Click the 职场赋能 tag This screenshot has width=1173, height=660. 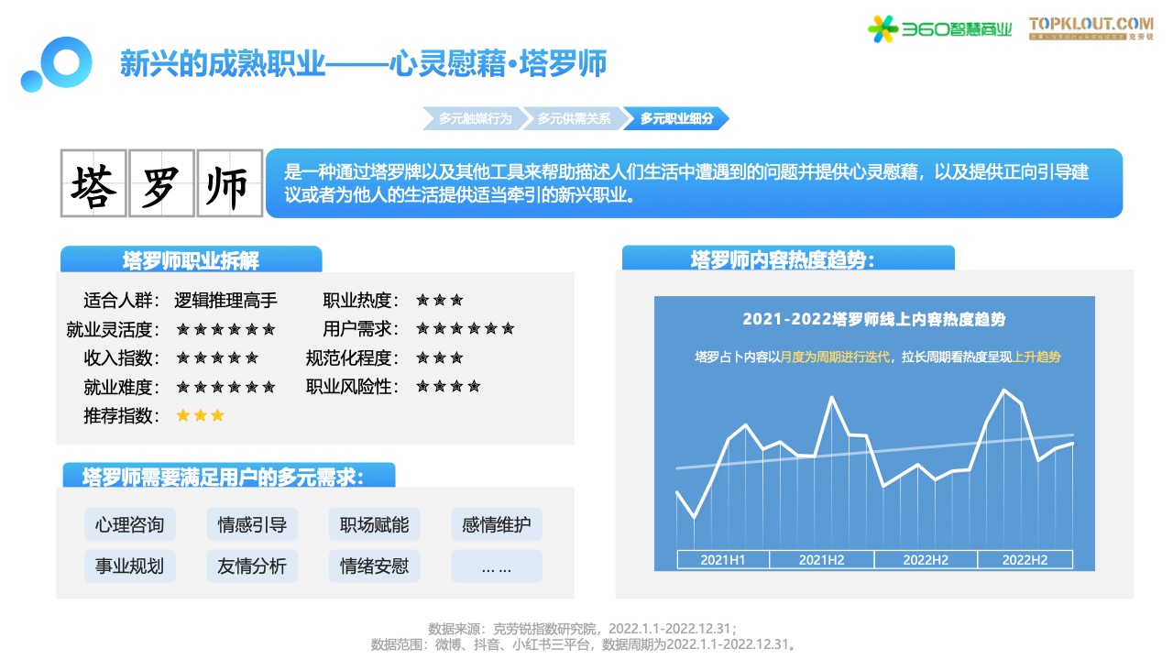click(374, 524)
